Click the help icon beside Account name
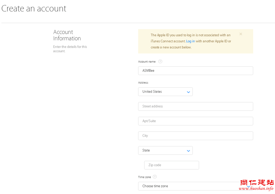 [x=160, y=61]
